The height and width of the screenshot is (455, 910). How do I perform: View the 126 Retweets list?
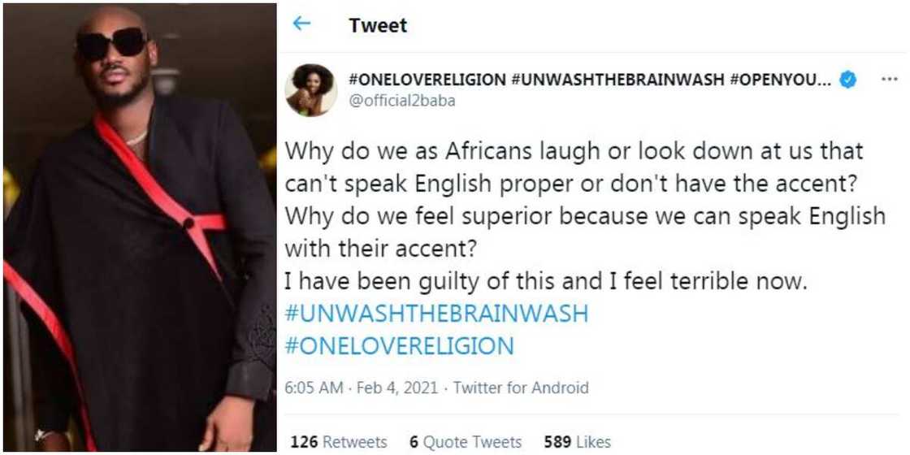[339, 442]
